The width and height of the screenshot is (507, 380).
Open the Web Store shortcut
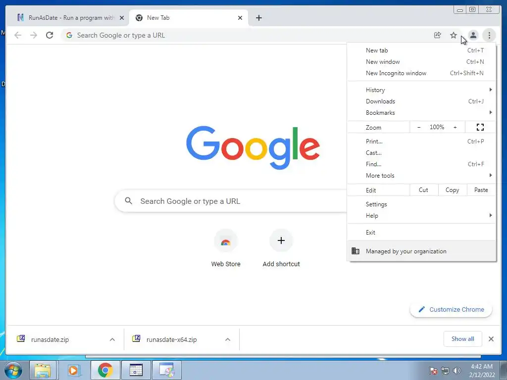(226, 248)
